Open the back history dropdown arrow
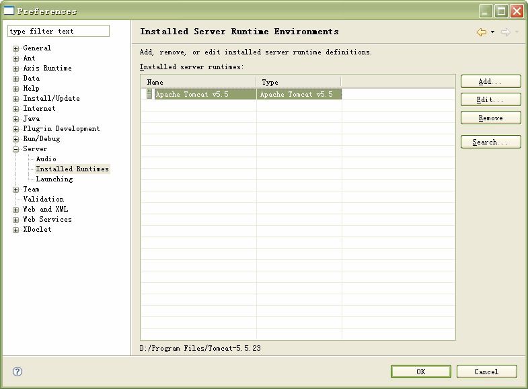Screen dimensions: 528x389 click(492, 32)
